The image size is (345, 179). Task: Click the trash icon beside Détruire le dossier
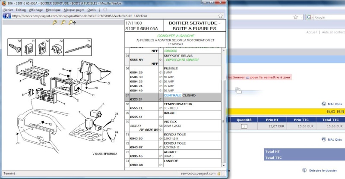(304, 170)
